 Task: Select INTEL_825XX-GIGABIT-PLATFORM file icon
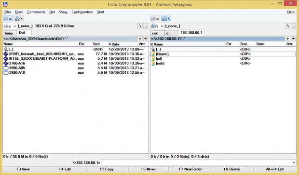coord(6,58)
